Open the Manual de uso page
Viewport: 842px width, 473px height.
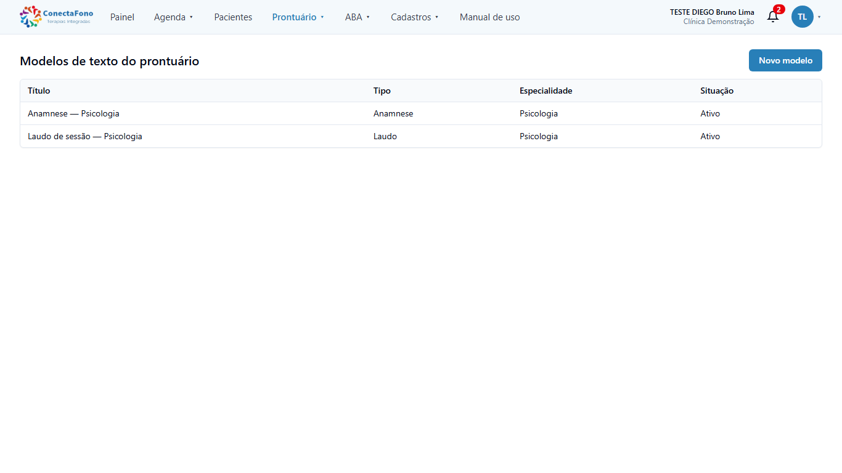point(490,17)
